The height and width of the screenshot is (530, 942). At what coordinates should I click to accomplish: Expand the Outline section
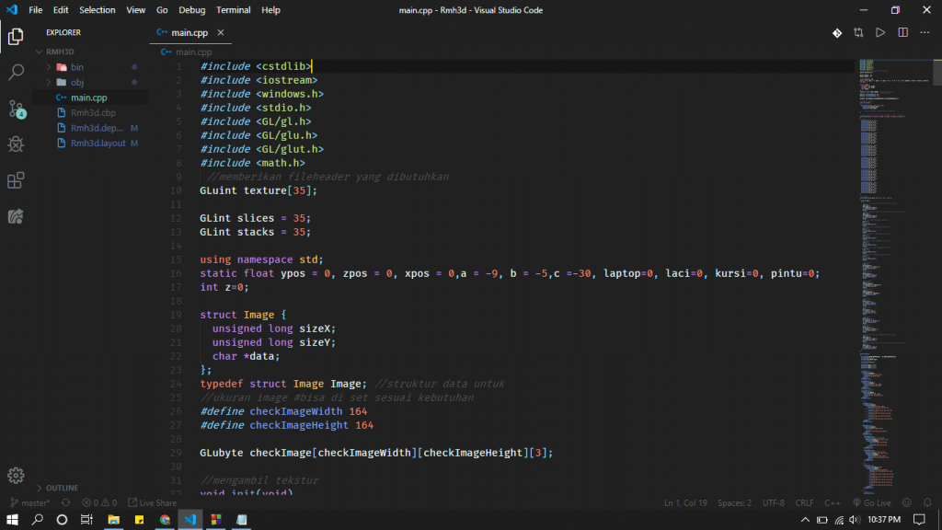point(62,488)
